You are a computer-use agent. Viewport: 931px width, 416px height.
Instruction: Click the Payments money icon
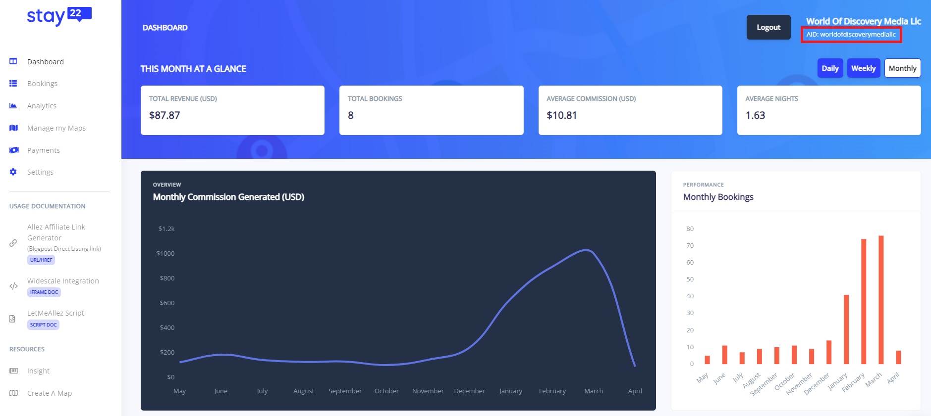pyautogui.click(x=14, y=150)
